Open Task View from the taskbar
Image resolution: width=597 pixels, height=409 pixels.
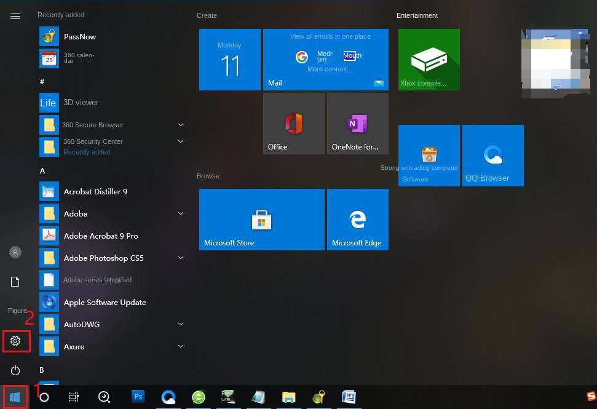74,397
